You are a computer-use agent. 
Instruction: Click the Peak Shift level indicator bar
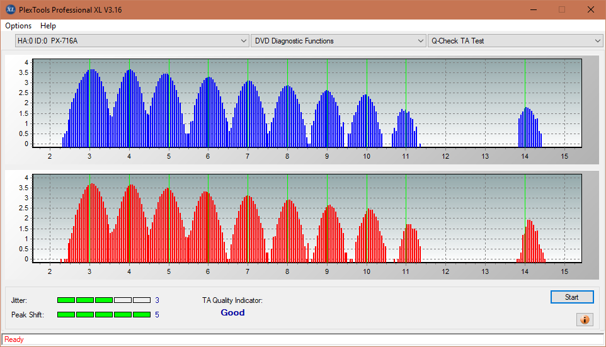pyautogui.click(x=103, y=314)
